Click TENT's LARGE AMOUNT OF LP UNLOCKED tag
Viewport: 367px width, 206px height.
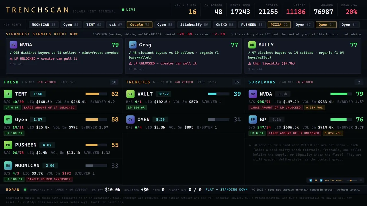49,108
